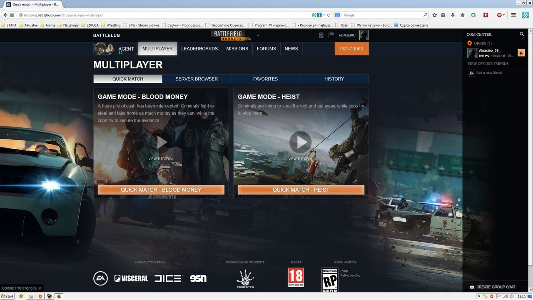Viewport: 533px width, 300px height.
Task: Go to Firefox home page icon
Action: click(x=463, y=15)
